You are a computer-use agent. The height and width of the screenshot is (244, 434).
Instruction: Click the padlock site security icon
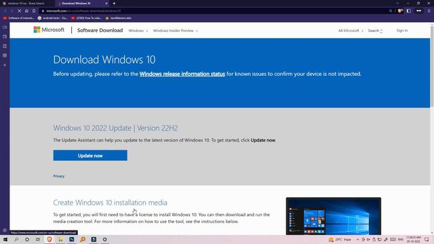coord(43,11)
